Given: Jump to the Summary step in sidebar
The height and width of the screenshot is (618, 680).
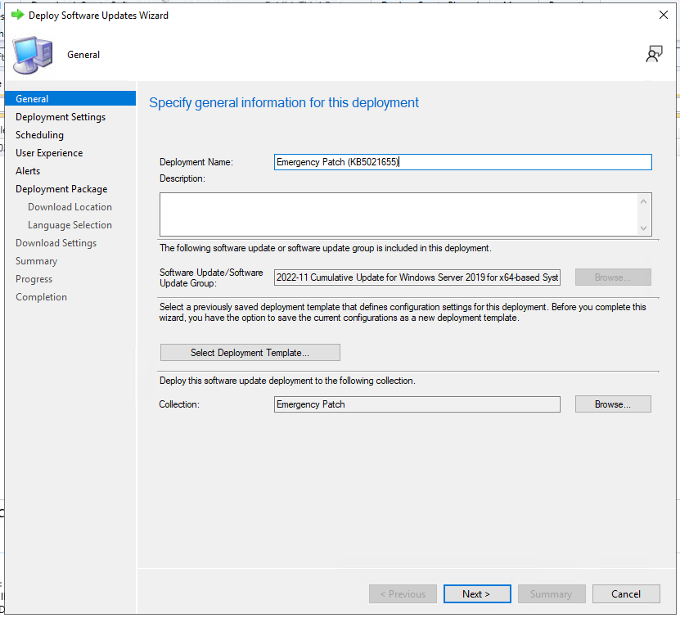Looking at the screenshot, I should pos(37,261).
